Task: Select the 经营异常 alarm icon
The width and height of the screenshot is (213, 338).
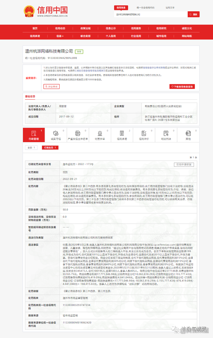Action: coord(100,133)
